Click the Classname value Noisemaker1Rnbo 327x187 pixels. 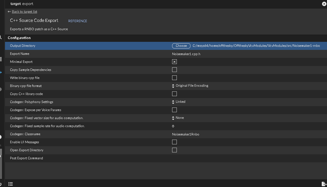pos(186,134)
